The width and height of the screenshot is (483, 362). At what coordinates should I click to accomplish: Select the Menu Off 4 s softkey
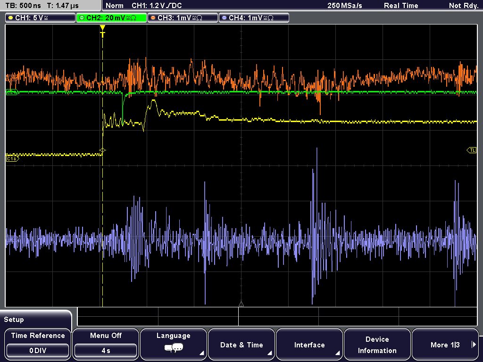pos(106,344)
